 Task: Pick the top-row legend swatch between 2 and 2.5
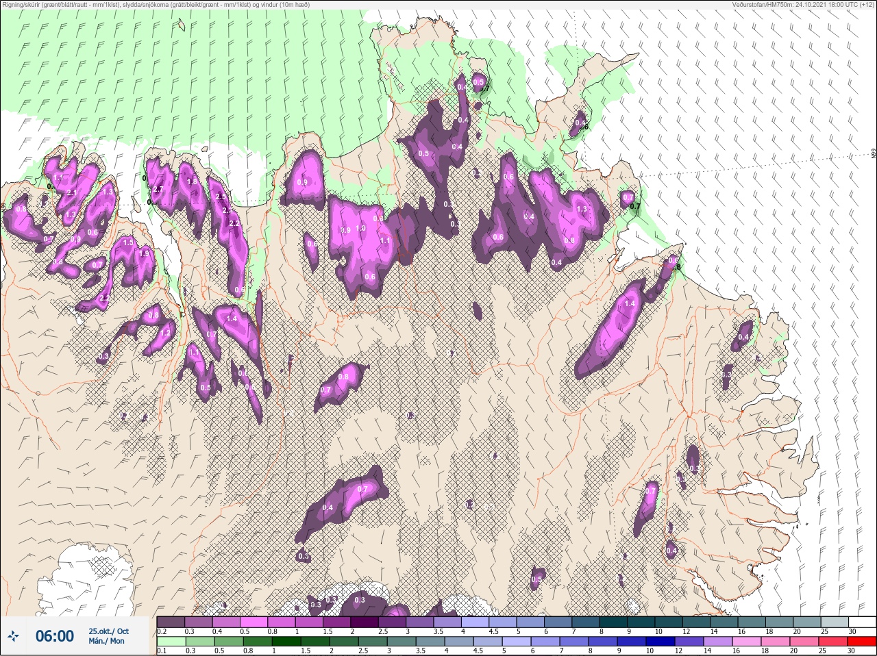pyautogui.click(x=365, y=622)
